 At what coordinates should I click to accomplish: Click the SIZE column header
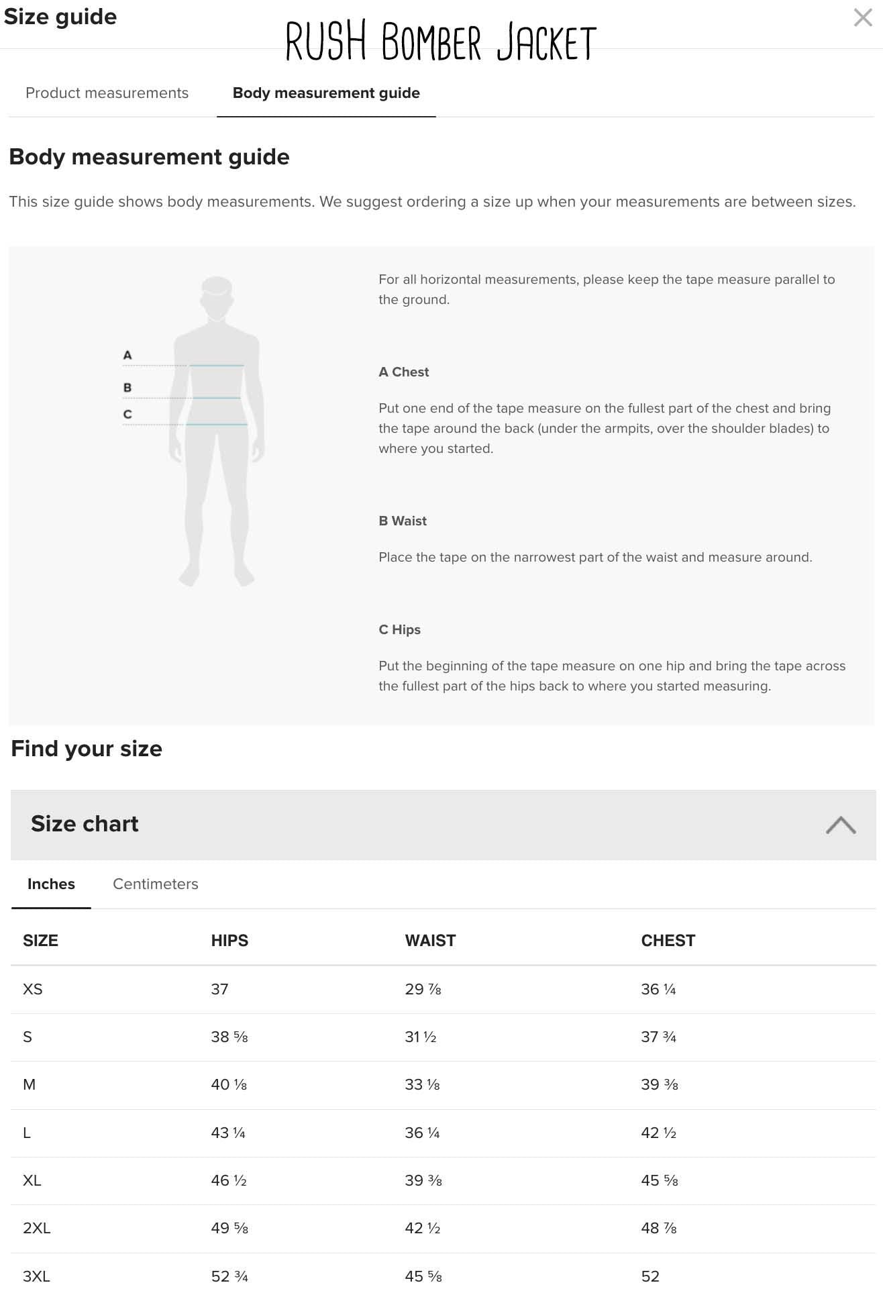click(40, 941)
